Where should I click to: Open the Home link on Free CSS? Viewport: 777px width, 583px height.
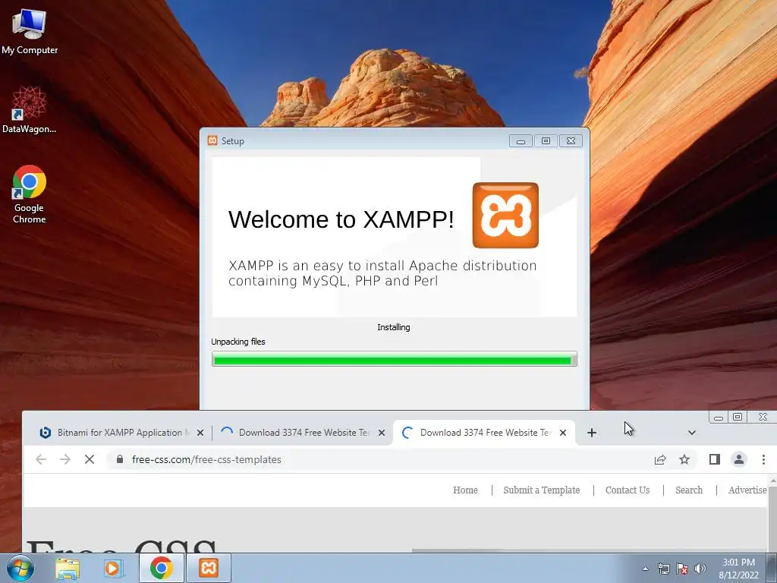pos(465,490)
